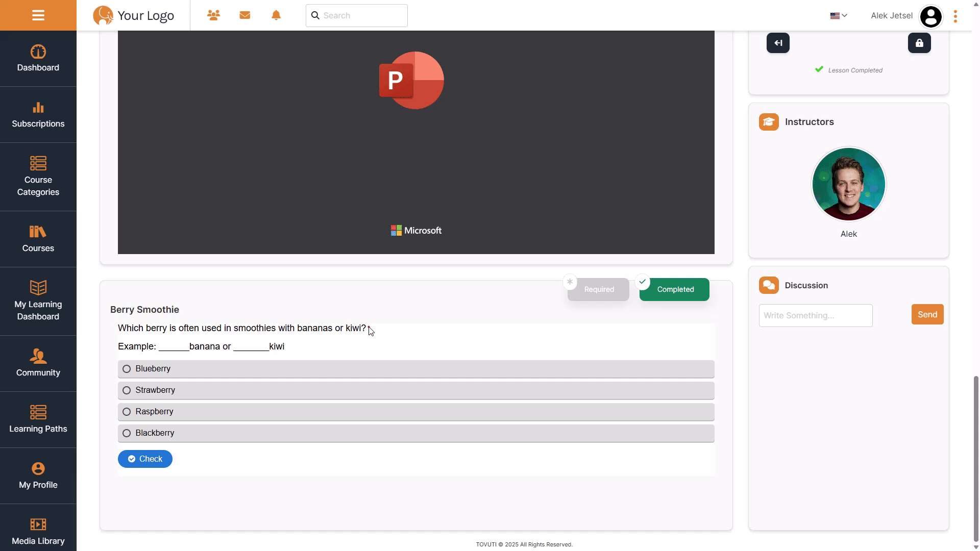Viewport: 980px width, 551px height.
Task: Click the Learning Paths icon
Action: tap(38, 412)
